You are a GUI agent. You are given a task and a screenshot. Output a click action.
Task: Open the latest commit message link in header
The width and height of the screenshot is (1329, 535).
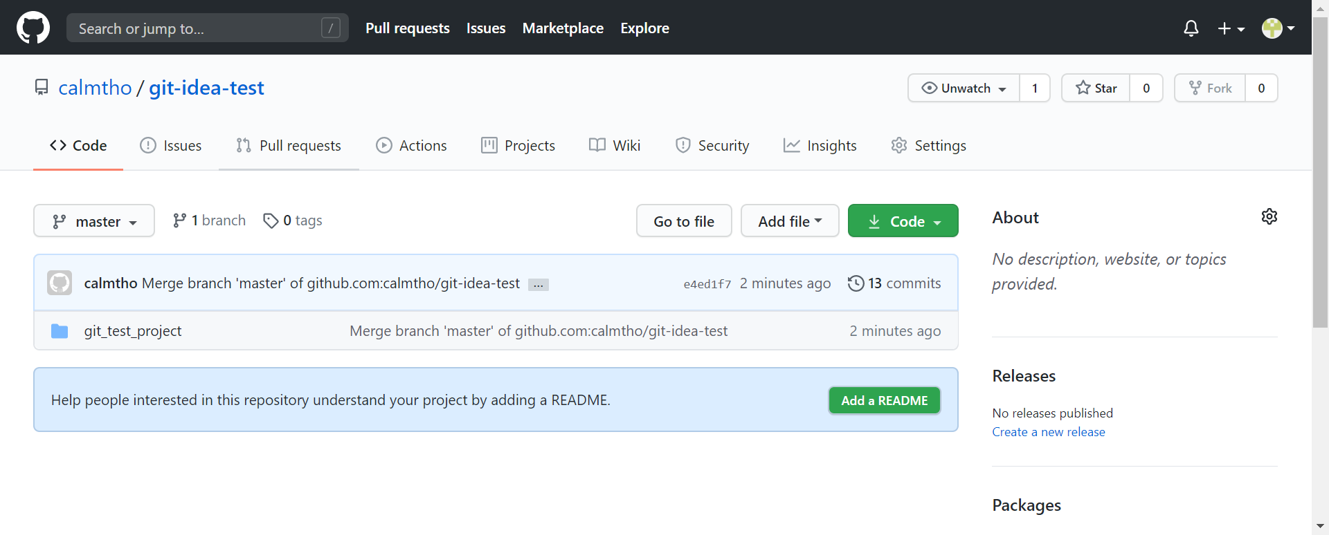(x=331, y=283)
